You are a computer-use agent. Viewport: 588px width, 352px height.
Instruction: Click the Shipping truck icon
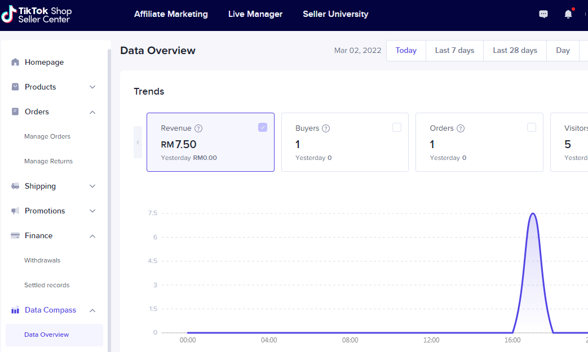pyautogui.click(x=15, y=186)
